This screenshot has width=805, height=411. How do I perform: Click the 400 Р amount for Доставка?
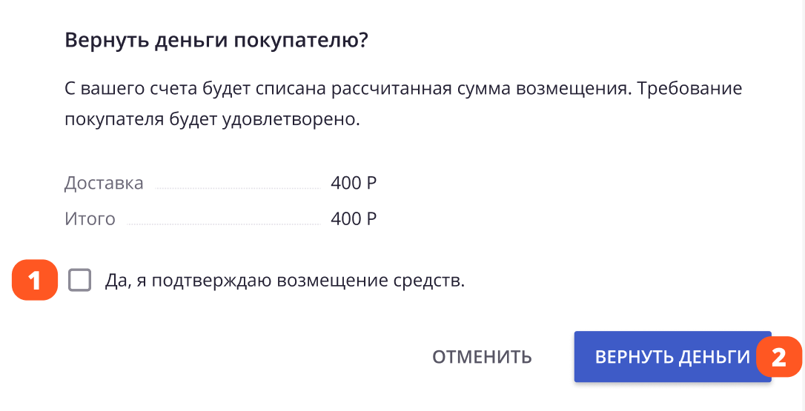click(x=354, y=183)
